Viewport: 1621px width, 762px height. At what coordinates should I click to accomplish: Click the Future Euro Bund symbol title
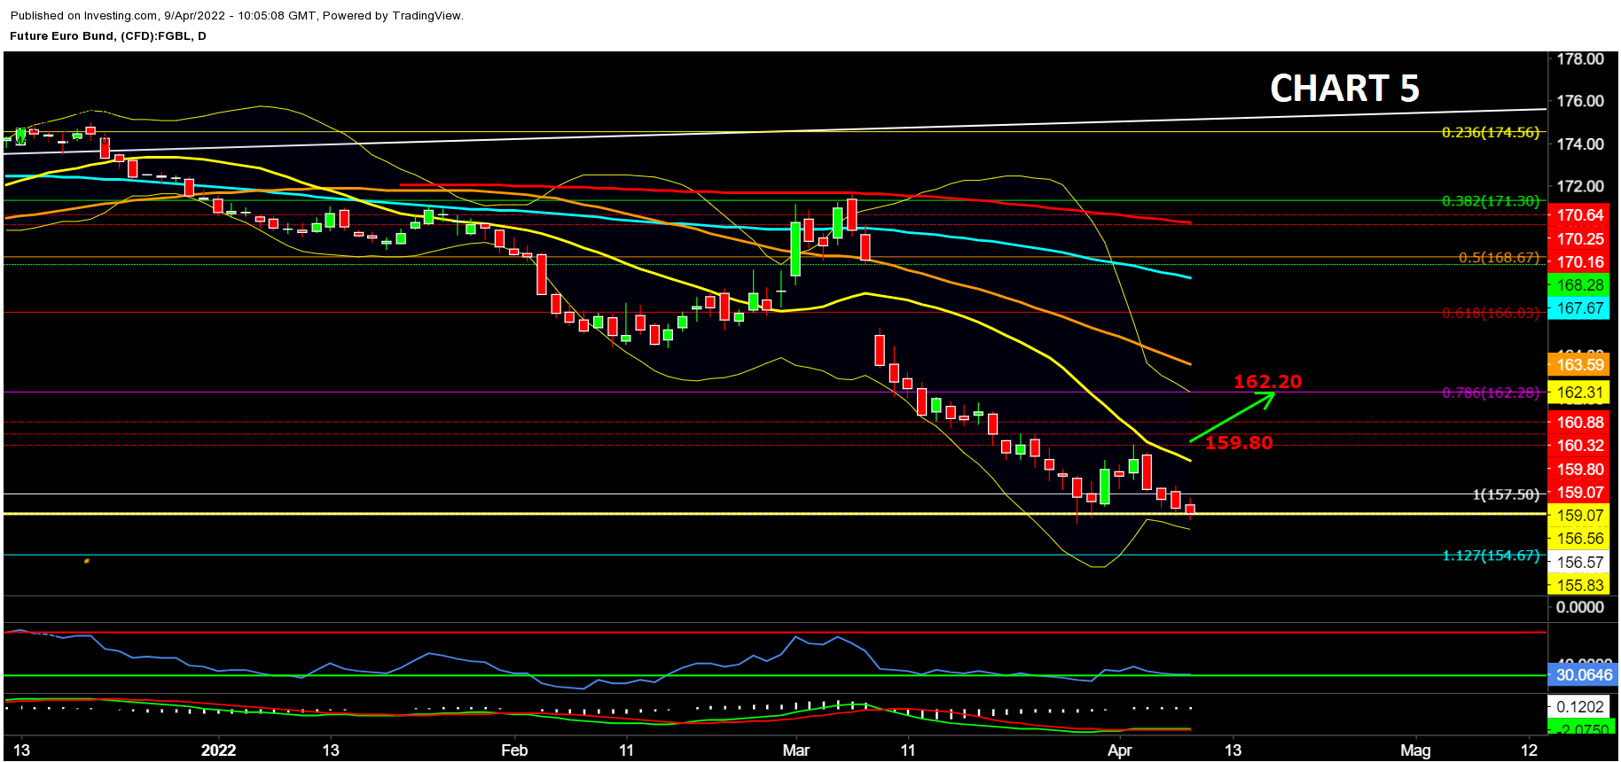coord(108,36)
